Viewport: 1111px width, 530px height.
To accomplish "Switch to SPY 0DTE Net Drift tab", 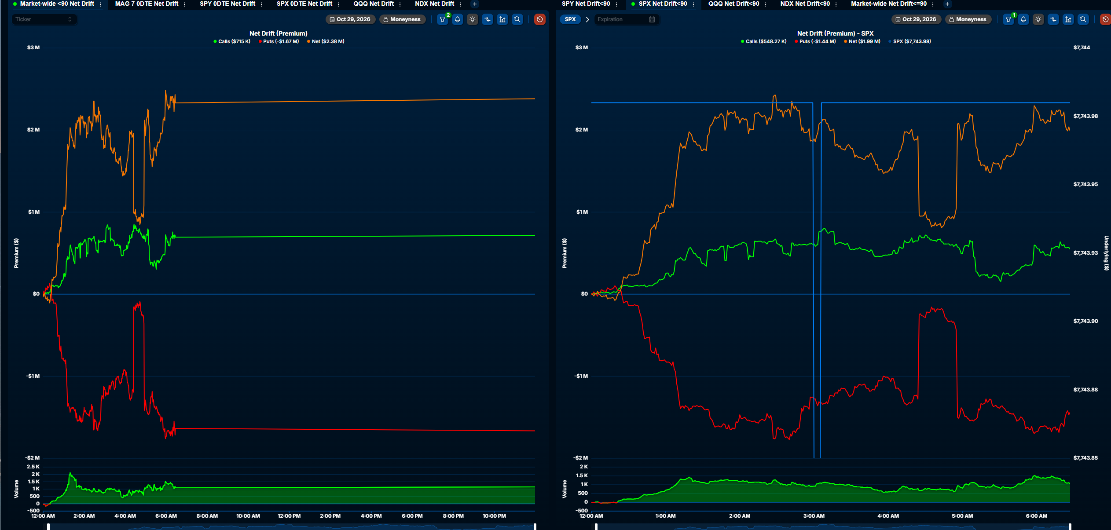I will [x=227, y=4].
